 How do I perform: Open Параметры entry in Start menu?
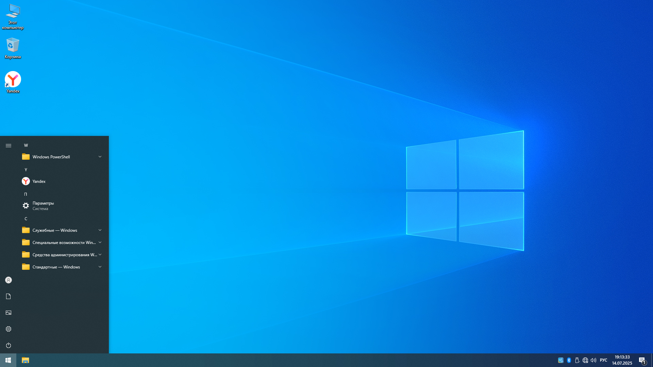43,206
